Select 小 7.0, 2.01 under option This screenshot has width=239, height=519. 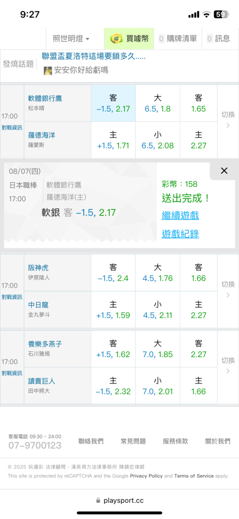[157, 386]
